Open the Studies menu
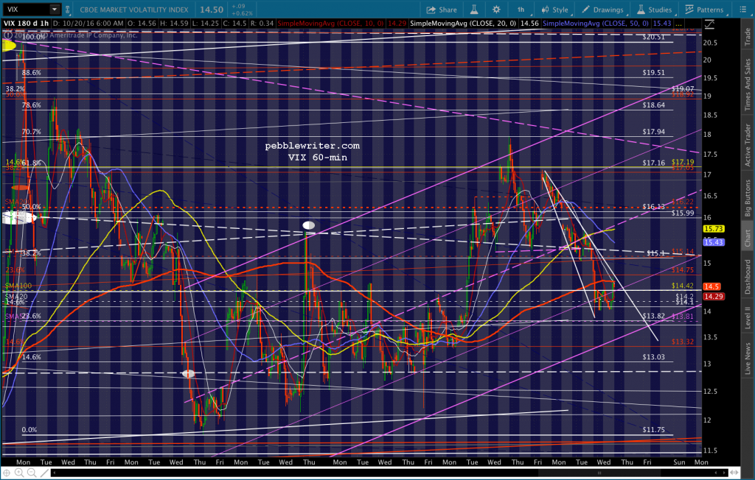This screenshot has height=480, width=755. tap(655, 10)
